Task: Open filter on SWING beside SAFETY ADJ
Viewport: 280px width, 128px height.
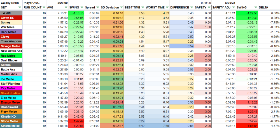Action: pyautogui.click(x=255, y=8)
